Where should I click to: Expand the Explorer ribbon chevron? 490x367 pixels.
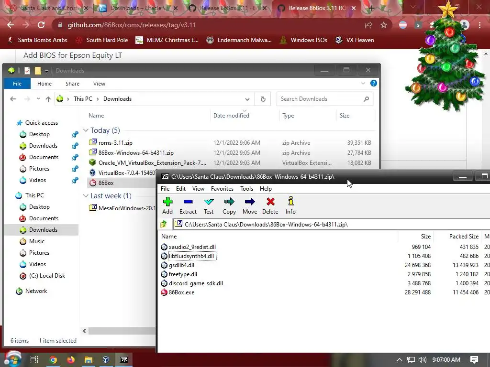[x=363, y=83]
